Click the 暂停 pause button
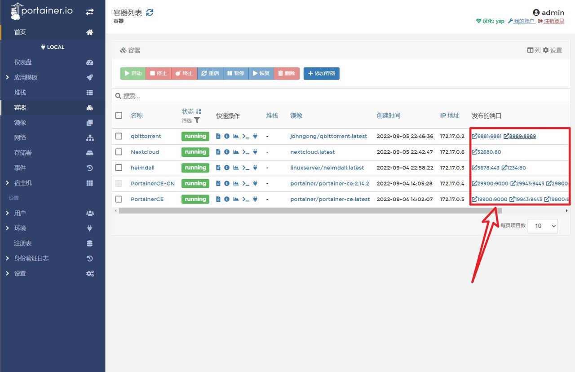The image size is (575, 372). tap(236, 73)
